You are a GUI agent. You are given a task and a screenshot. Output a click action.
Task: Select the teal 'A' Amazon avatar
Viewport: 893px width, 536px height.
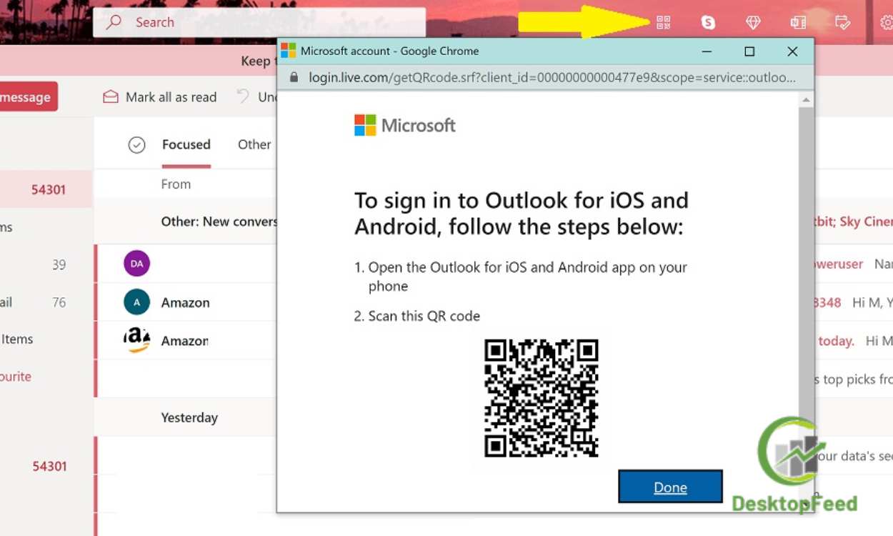pyautogui.click(x=136, y=302)
